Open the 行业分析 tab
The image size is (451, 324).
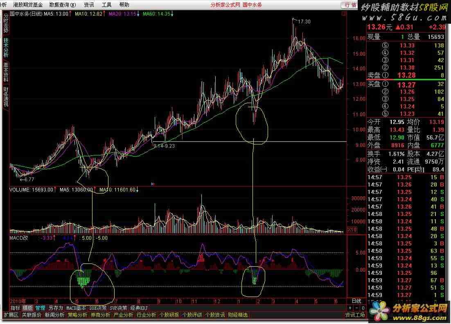147,315
